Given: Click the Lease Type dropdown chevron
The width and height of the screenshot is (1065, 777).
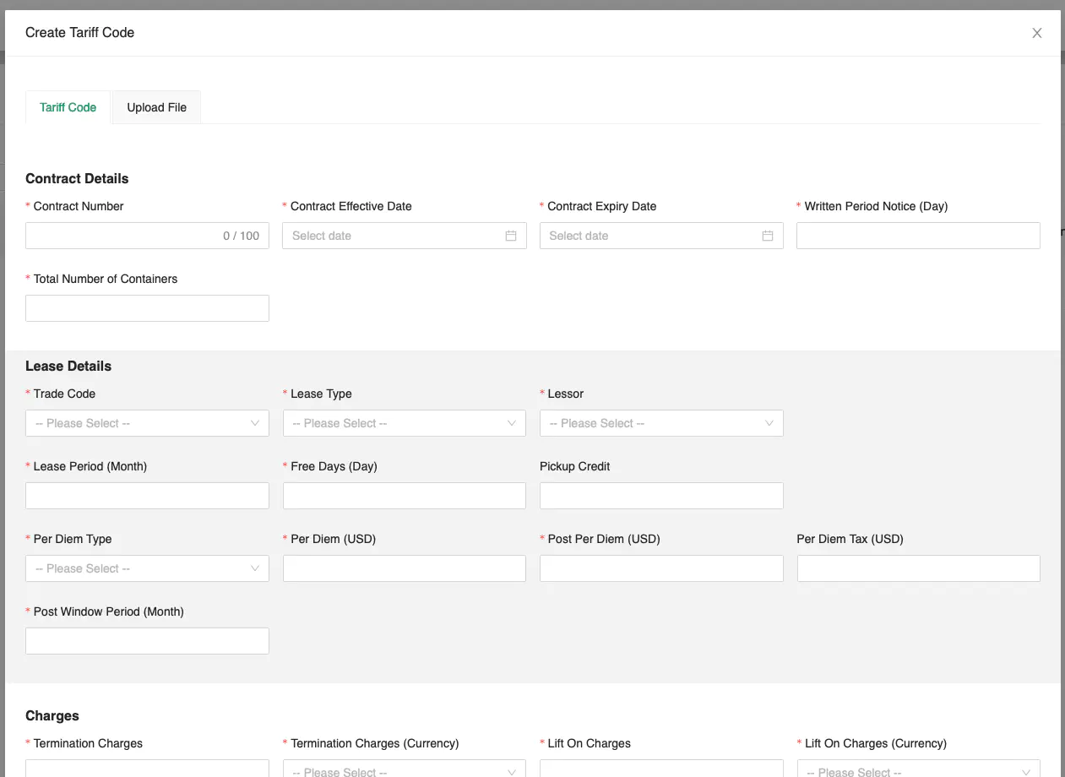Looking at the screenshot, I should 512,423.
